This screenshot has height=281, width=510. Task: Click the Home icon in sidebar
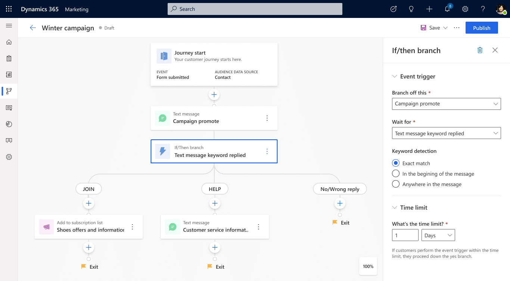[9, 42]
